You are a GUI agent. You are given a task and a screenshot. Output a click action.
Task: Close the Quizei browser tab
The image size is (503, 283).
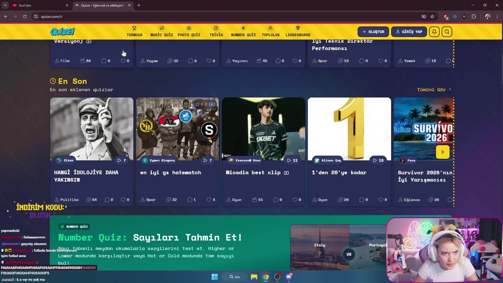click(129, 5)
